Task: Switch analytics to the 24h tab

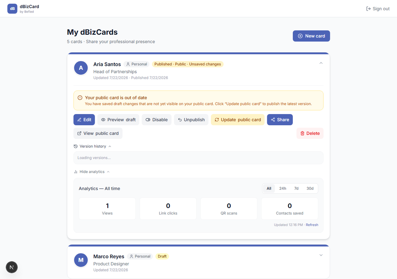Action: (283, 188)
